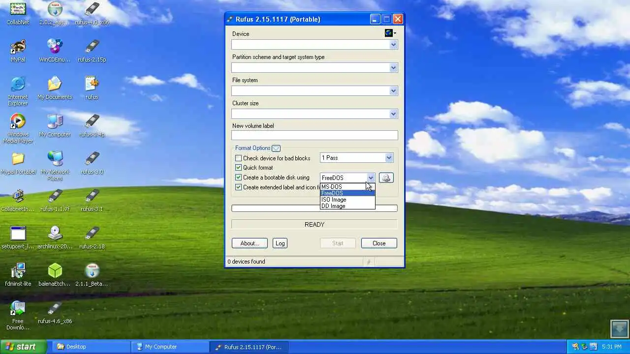The width and height of the screenshot is (630, 354).
Task: Select the rufus-3.0 desktop icon
Action: click(x=92, y=163)
